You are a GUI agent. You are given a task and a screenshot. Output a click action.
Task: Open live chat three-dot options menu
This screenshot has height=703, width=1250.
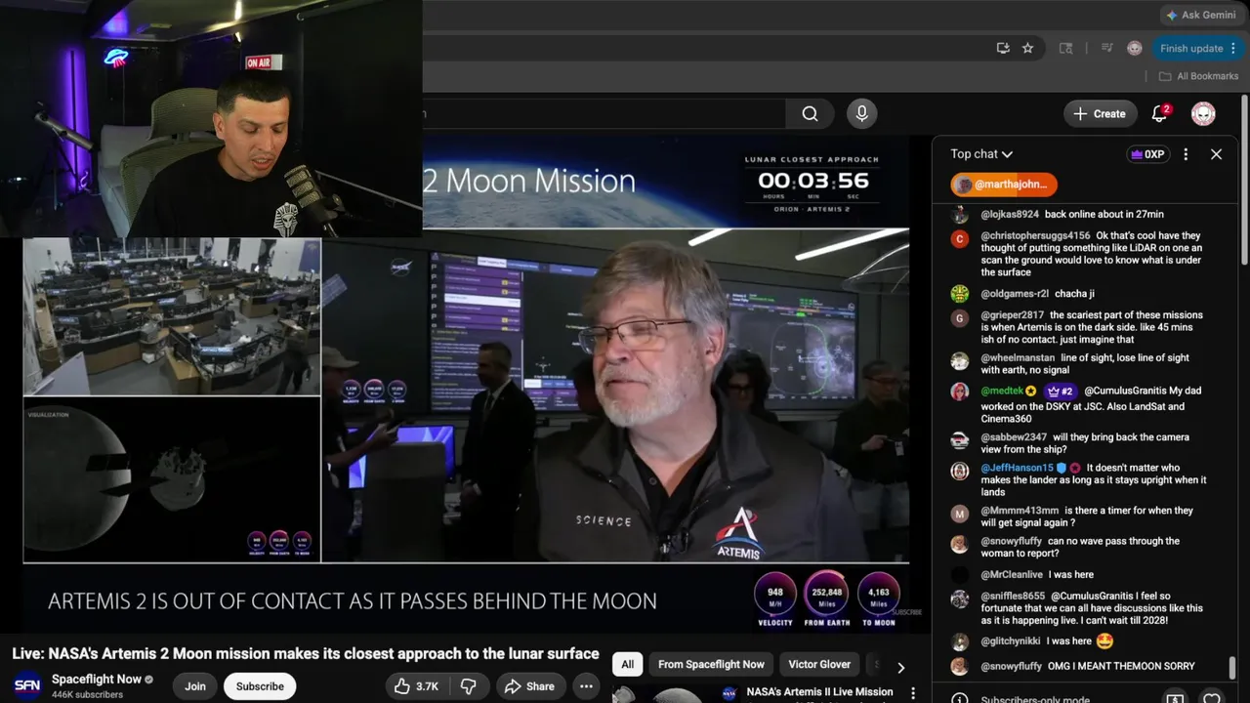[1186, 154]
